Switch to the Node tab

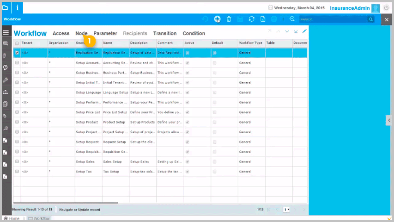tap(81, 33)
